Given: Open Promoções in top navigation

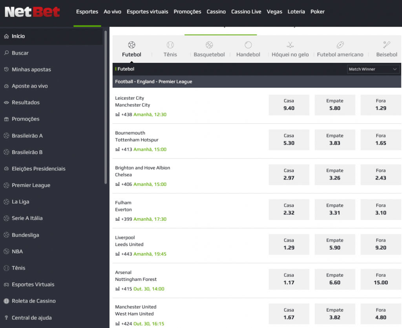Looking at the screenshot, I should pyautogui.click(x=187, y=11).
